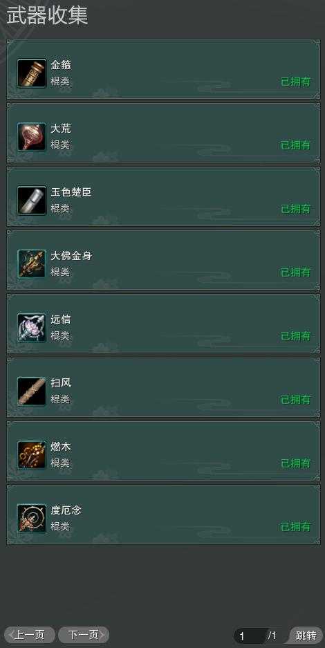Click the 大佛金身 weapon icon

pos(32,264)
